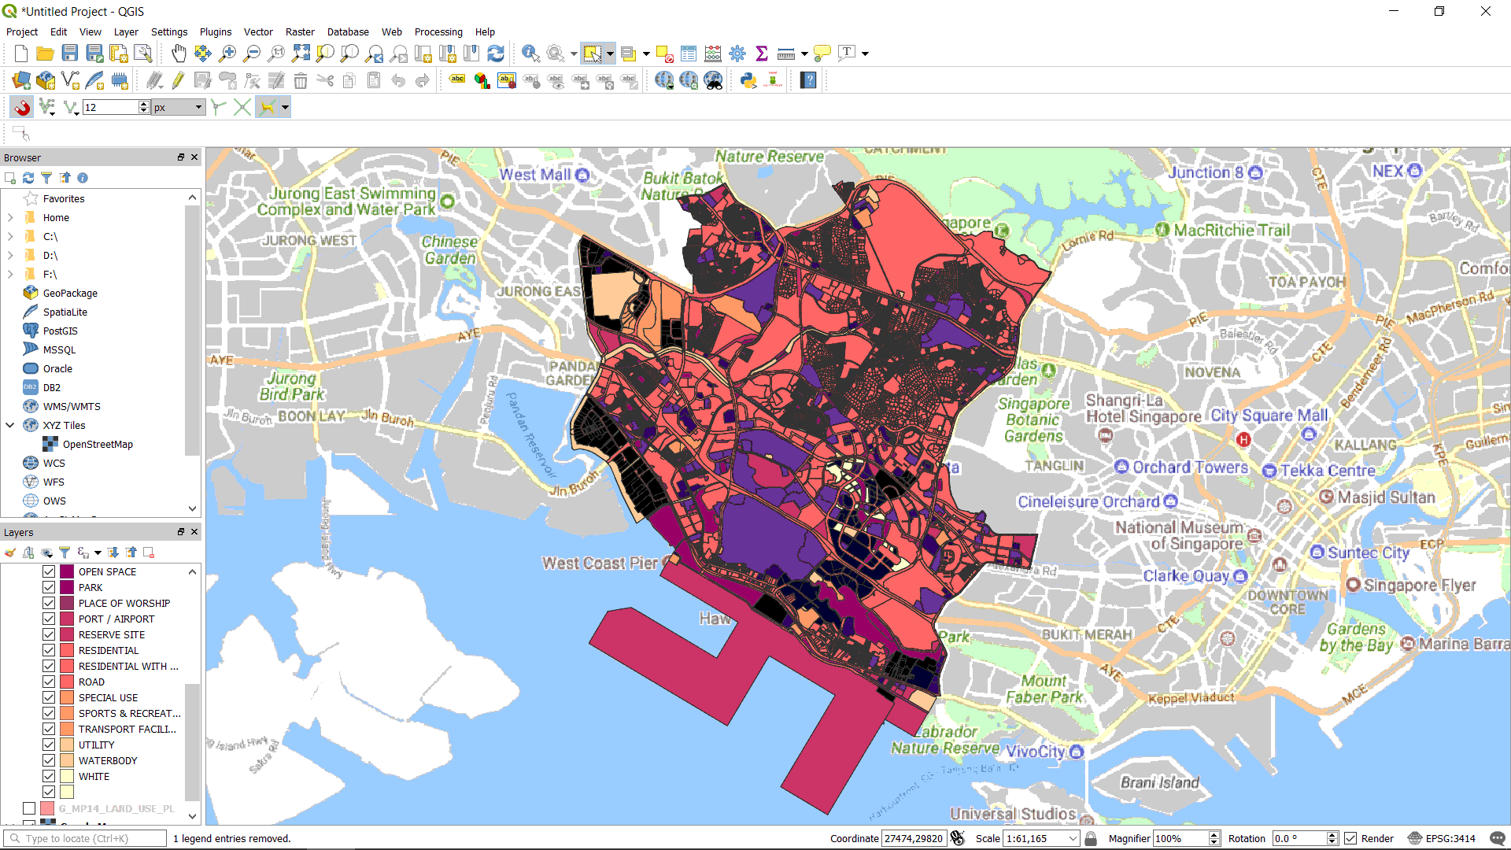1511x850 pixels.
Task: Click Zoom Full extent icon
Action: click(301, 54)
